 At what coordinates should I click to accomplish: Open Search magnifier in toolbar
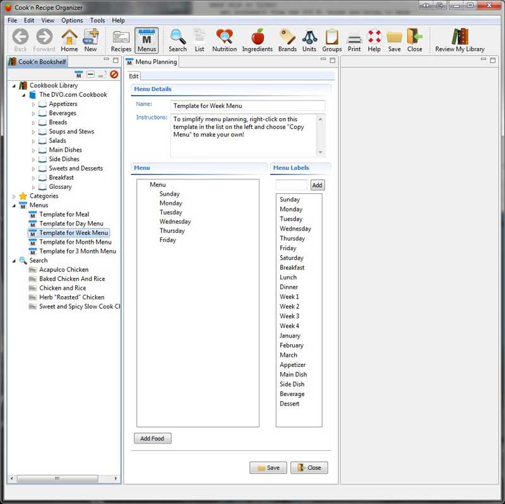177,40
